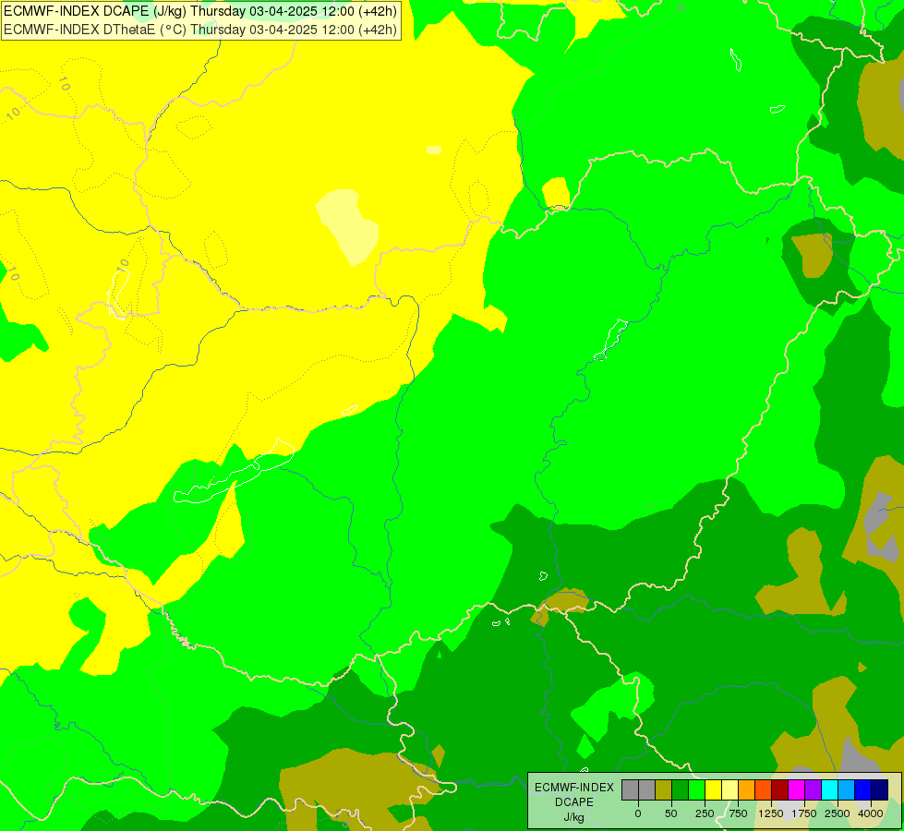The width and height of the screenshot is (904, 831).
Task: Click the legend 'DCAPE' label
Action: coord(573,802)
